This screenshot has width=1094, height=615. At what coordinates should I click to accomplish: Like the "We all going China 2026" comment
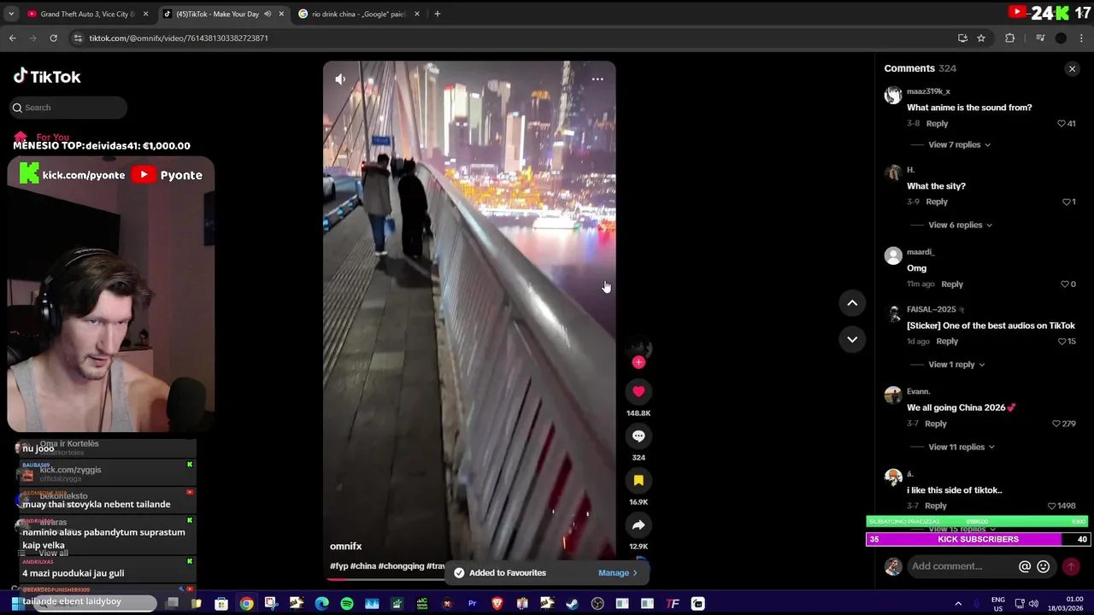[x=1056, y=424]
